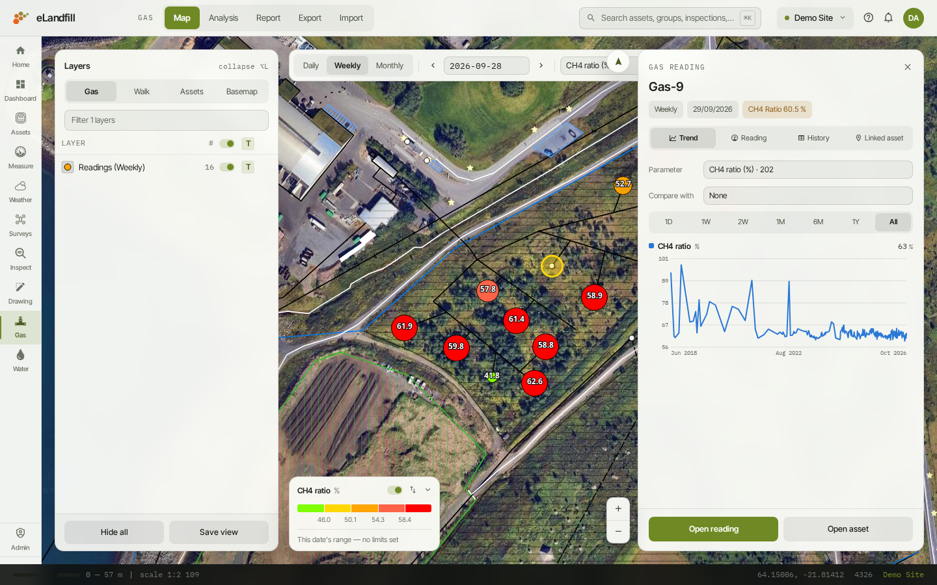Open the Inspect sidebar tool
This screenshot has height=585, width=937.
click(x=20, y=259)
